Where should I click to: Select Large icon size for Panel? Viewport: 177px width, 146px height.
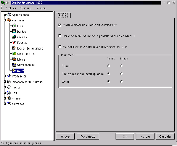click(x=121, y=66)
